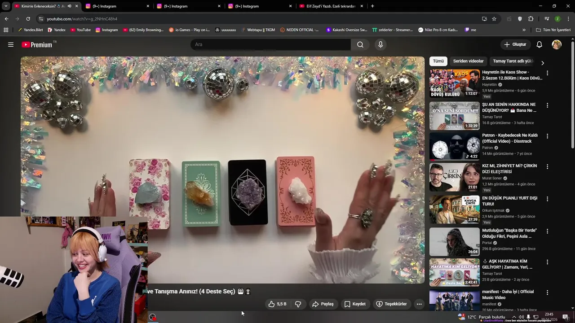Viewport: 575px width, 323px height.
Task: Open the notifications bell
Action: (539, 44)
